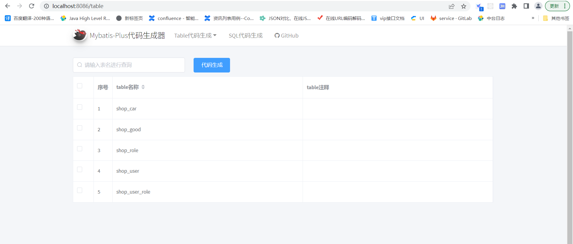
Task: Open the 百度翻译 bookmark
Action: 29,18
